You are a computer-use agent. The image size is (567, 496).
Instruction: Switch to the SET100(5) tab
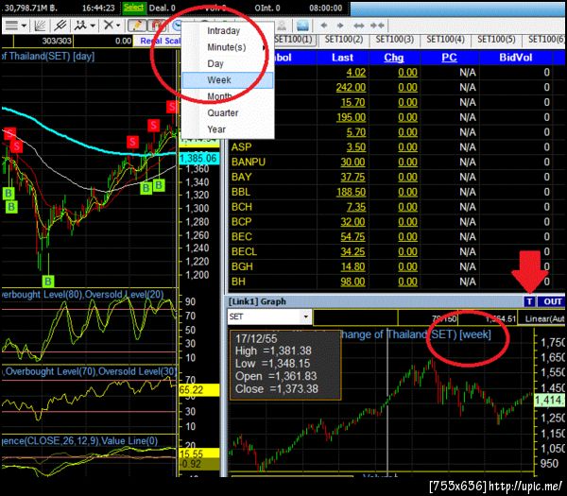[x=497, y=40]
